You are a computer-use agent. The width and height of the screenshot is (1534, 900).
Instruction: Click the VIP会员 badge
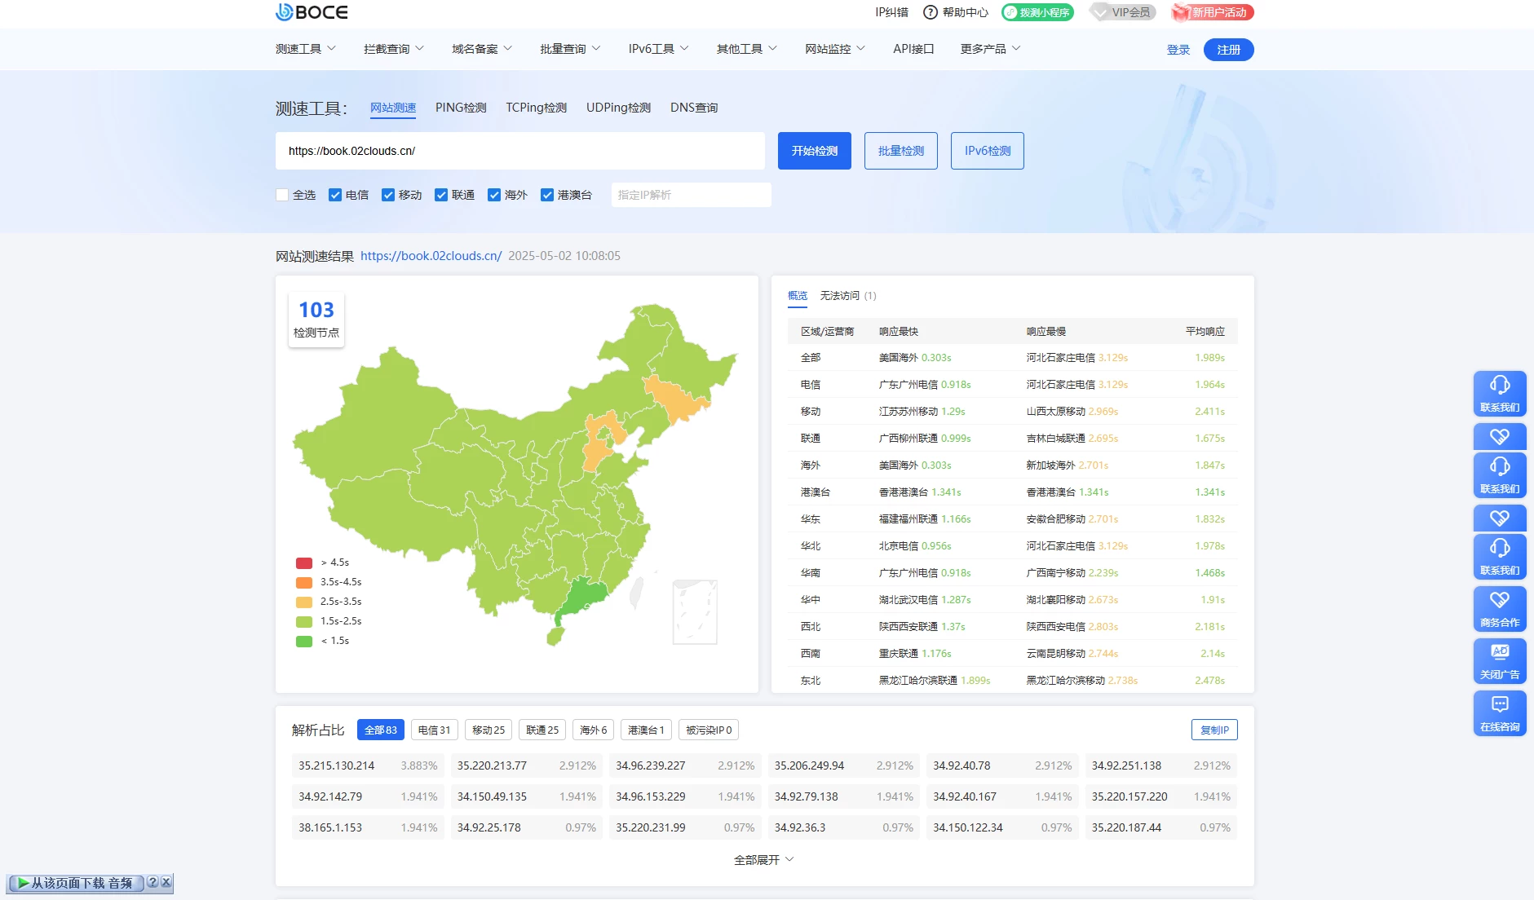(x=1123, y=12)
